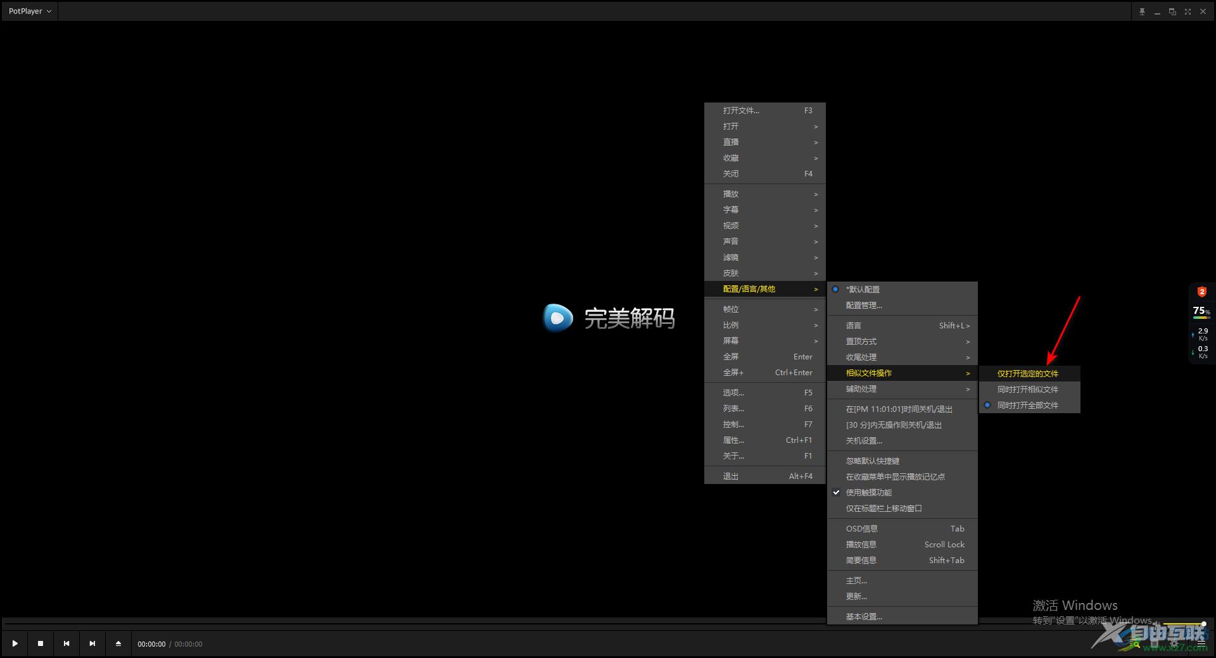Expand the 皮肤 submenu
Viewport: 1216px width, 658px height.
click(765, 273)
